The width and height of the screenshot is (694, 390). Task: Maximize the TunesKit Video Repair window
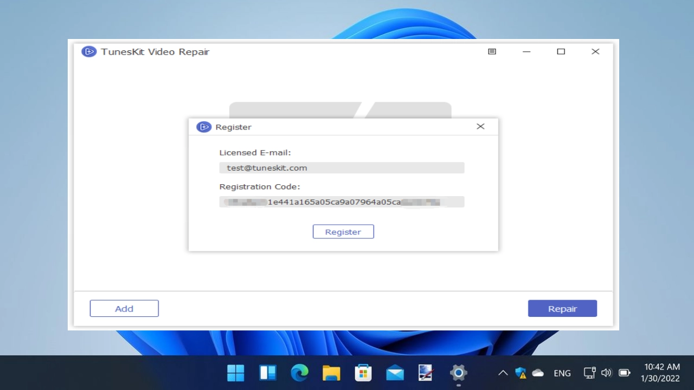point(561,51)
